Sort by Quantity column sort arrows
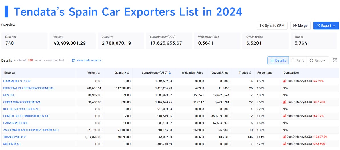 (x=128, y=73)
